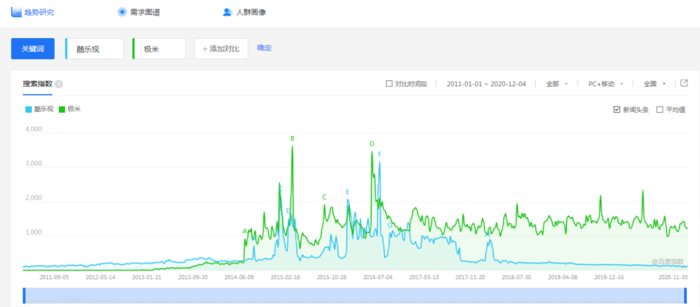Click x-axis date label 2020-11-30
Viewport: 700px width, 307px height.
[673, 277]
